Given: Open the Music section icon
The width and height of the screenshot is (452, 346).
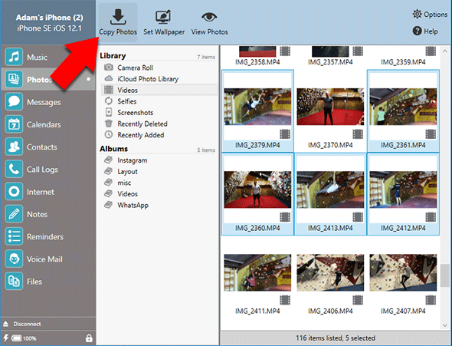Looking at the screenshot, I should 14,57.
